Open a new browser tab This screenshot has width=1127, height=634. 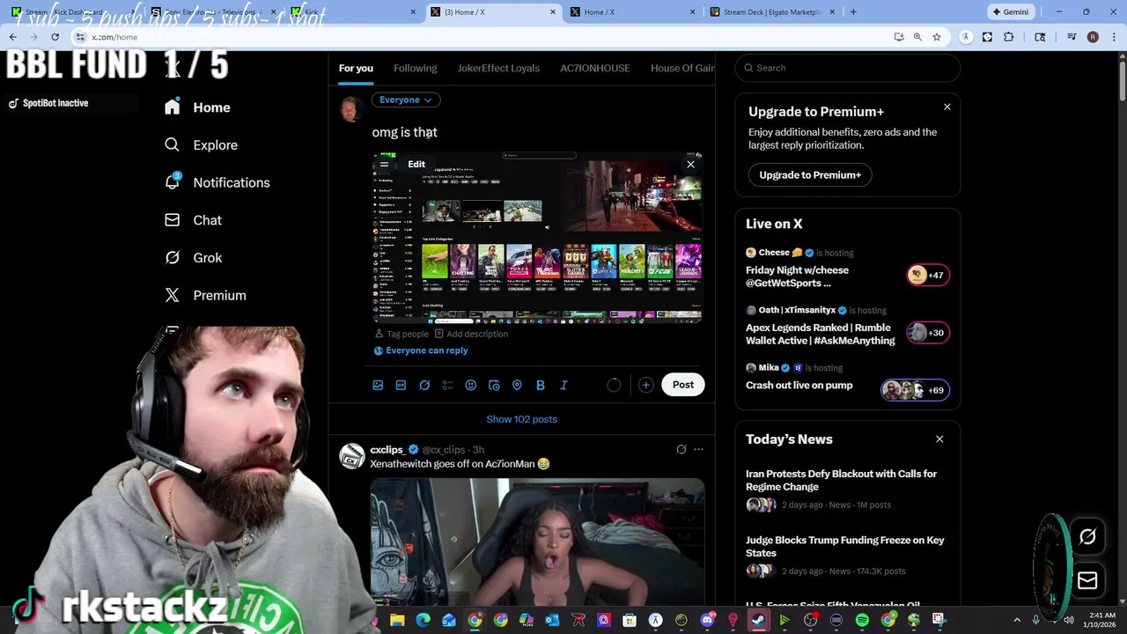pyautogui.click(x=852, y=12)
